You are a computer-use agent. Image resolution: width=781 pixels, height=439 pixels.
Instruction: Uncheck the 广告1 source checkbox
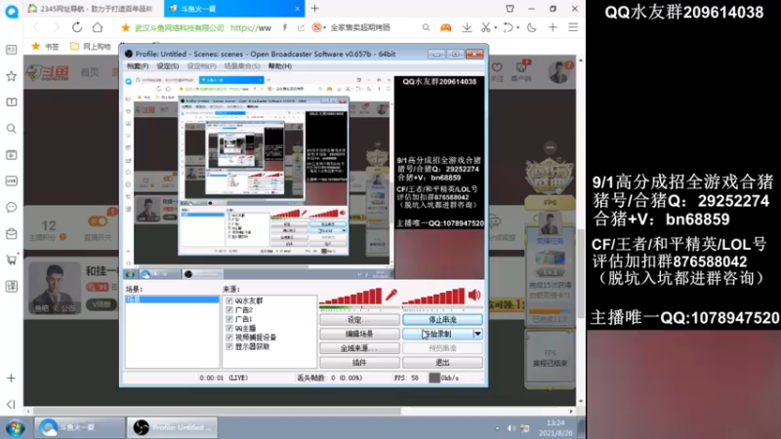(x=229, y=319)
